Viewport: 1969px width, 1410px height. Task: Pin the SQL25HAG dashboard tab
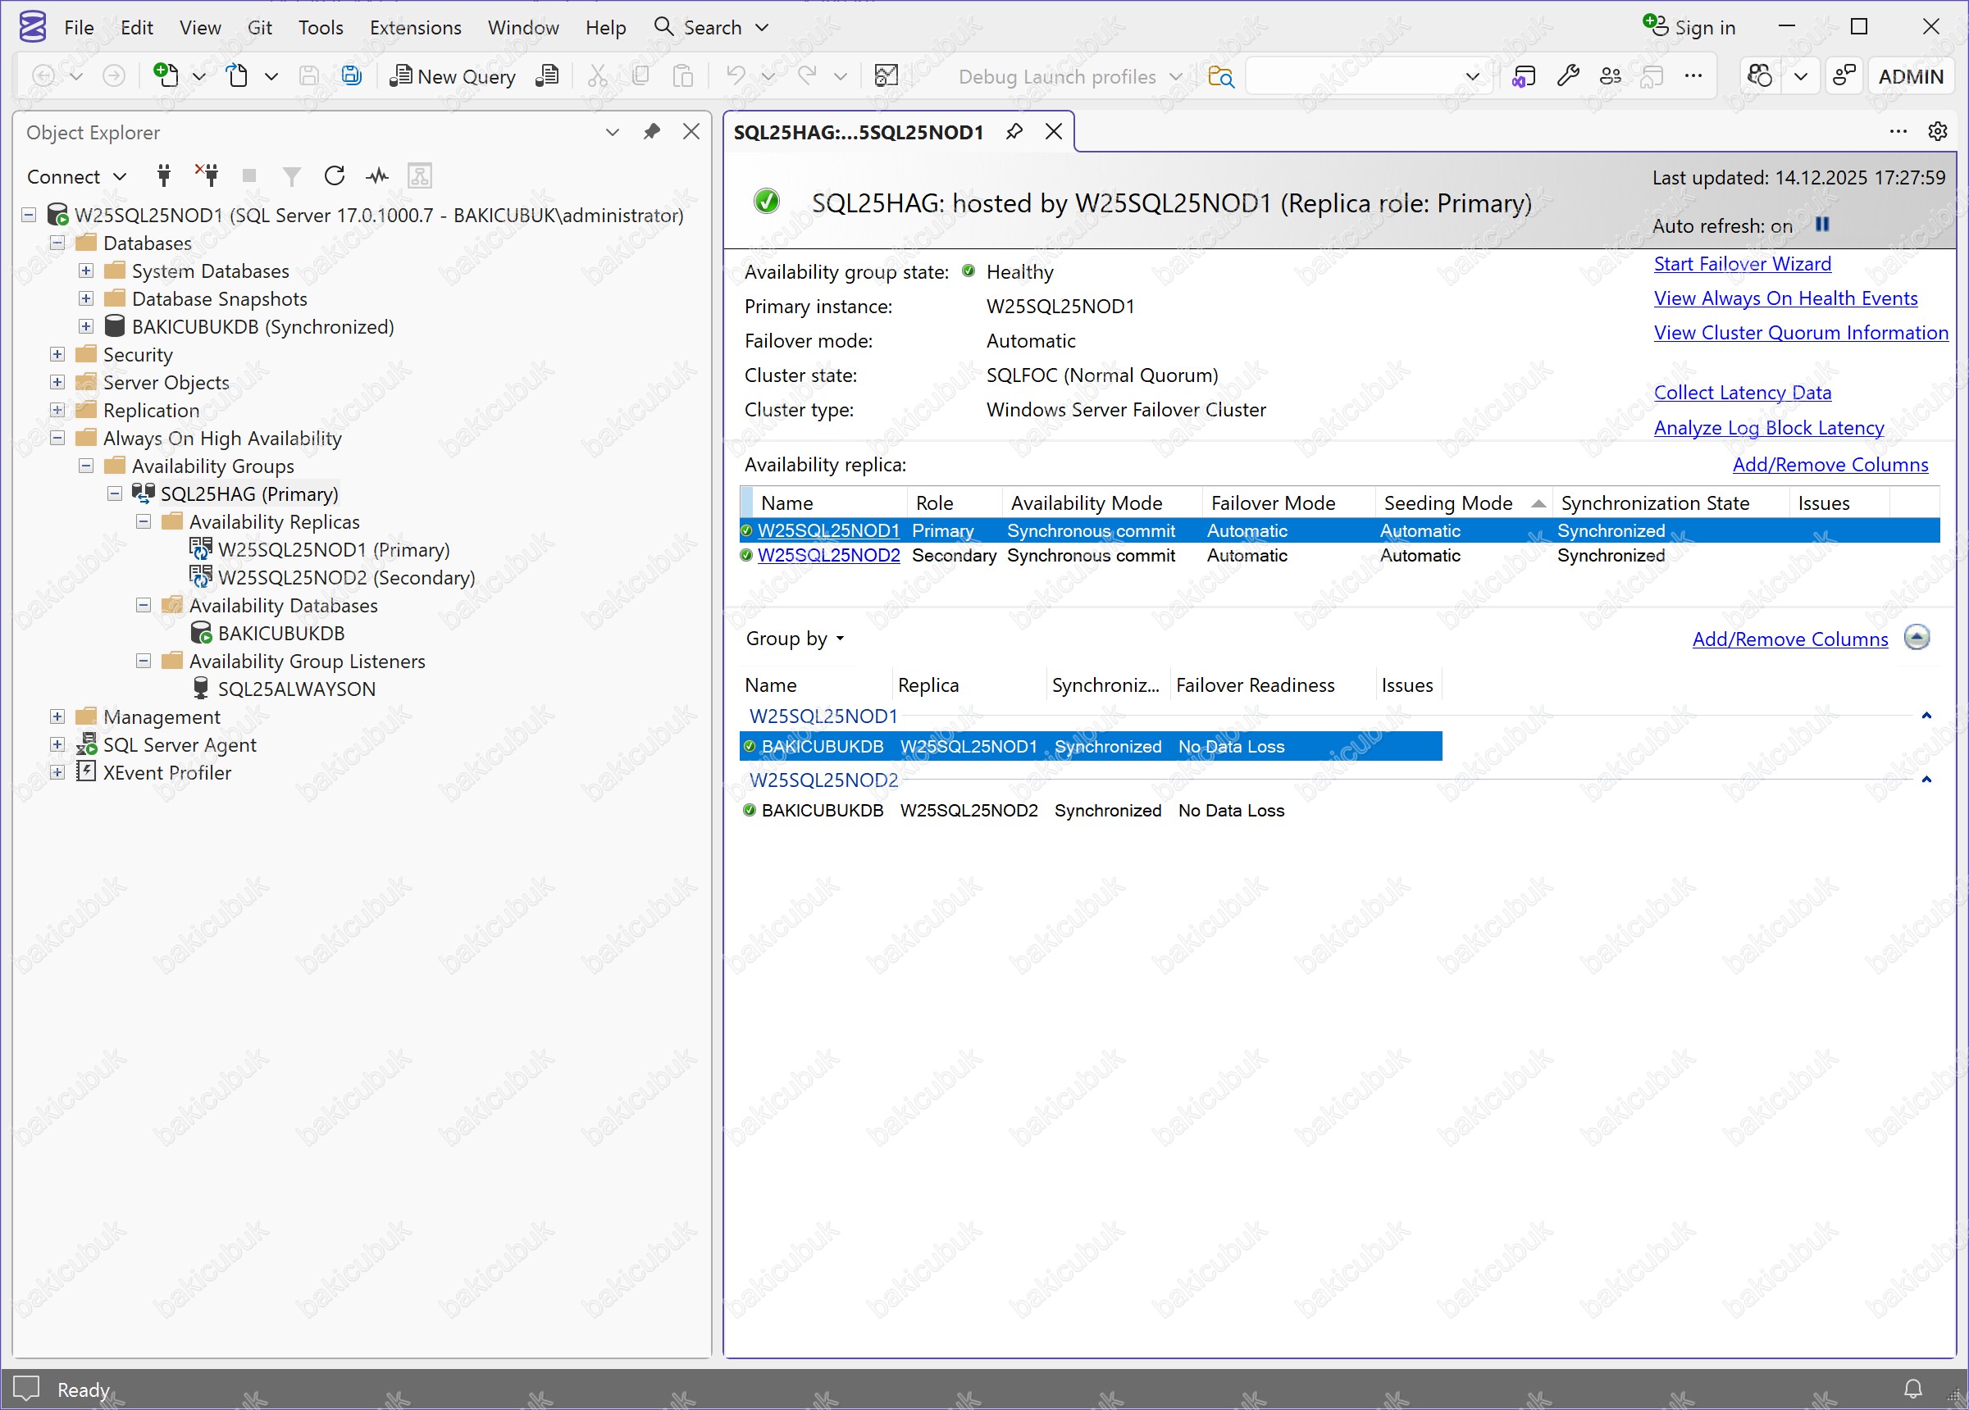point(1014,132)
